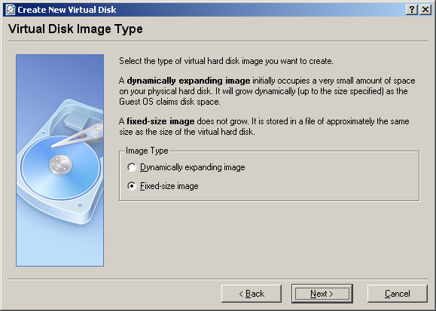Screen dimensions: 436x311
Task: Close the Create New Virtual Disk dialog
Action: pyautogui.click(x=425, y=10)
